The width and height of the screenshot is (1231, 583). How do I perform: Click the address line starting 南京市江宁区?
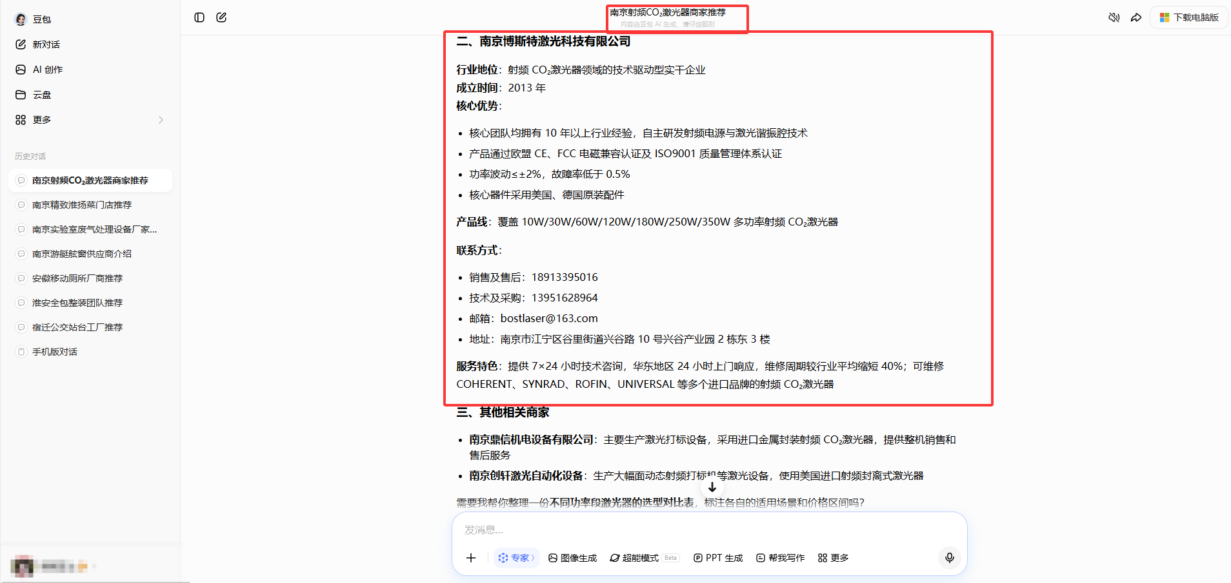click(635, 339)
